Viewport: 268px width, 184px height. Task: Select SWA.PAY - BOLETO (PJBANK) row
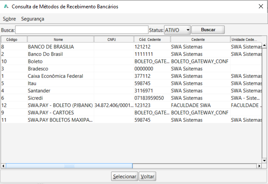pos(131,105)
